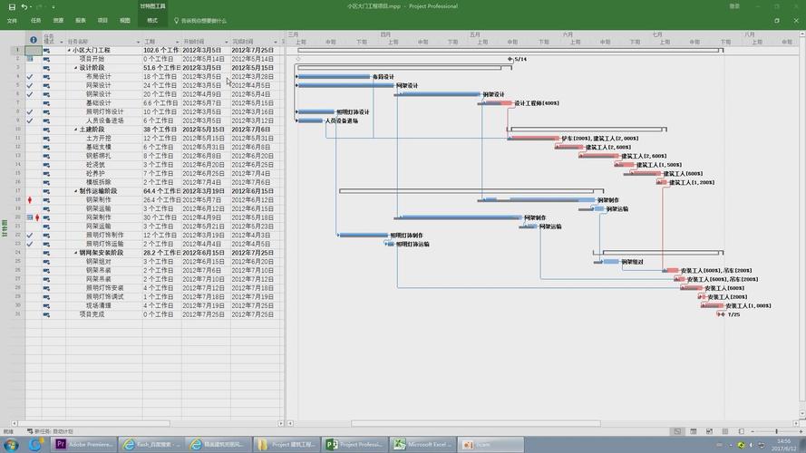Image resolution: width=806 pixels, height=453 pixels.
Task: Click the completed checkmark on 网架设计 row
Action: coord(30,85)
